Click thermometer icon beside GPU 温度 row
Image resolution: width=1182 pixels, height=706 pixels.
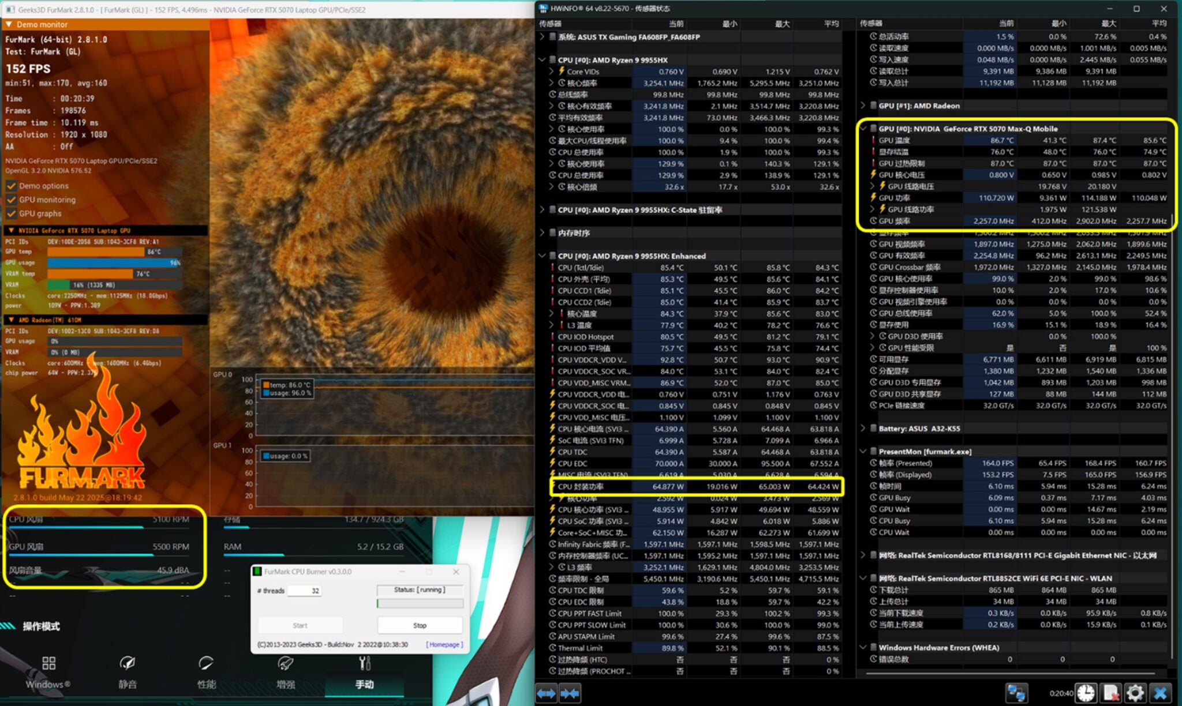point(874,140)
